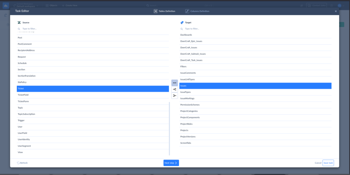Select the ProjectComponents target table

tap(255, 118)
